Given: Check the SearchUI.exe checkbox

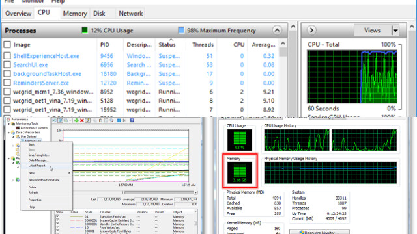Looking at the screenshot, I should coord(7,65).
